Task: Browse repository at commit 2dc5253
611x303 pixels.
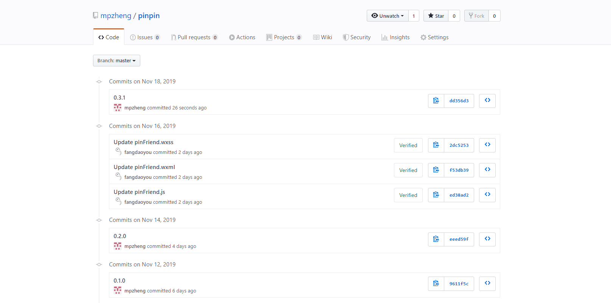Action: [x=487, y=145]
